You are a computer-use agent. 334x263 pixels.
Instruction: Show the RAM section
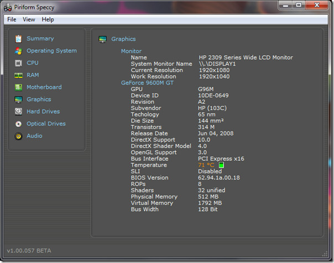[33, 75]
